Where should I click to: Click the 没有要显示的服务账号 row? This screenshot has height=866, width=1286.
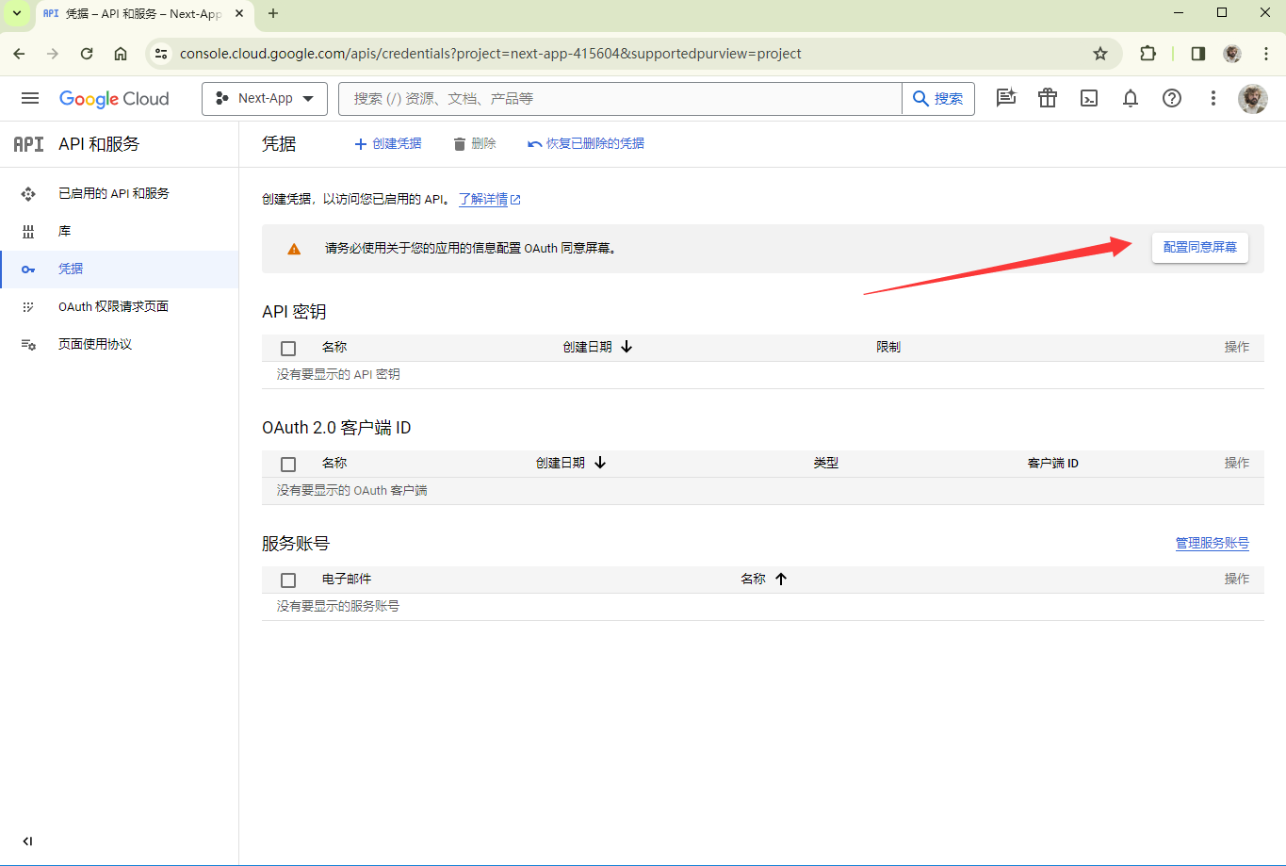[763, 606]
